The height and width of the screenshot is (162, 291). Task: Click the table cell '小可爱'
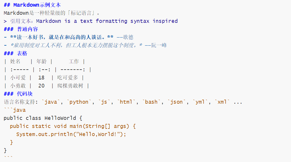[18, 78]
